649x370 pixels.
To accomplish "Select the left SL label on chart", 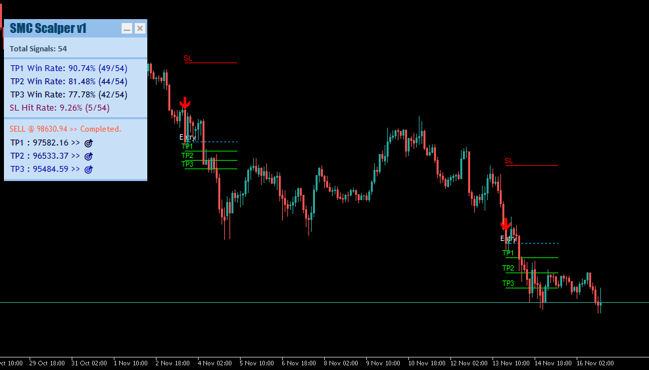I will pyautogui.click(x=188, y=59).
